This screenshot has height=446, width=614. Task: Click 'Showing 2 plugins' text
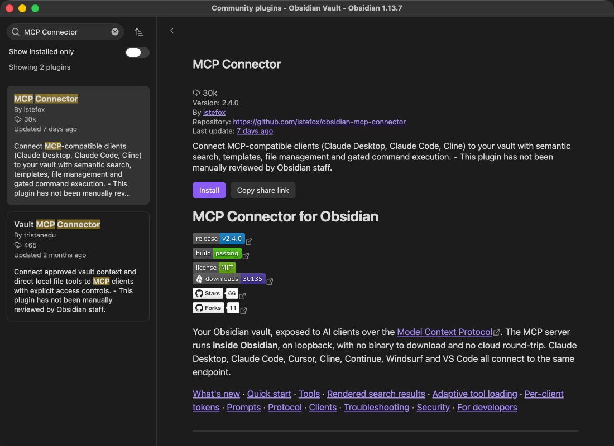click(40, 67)
